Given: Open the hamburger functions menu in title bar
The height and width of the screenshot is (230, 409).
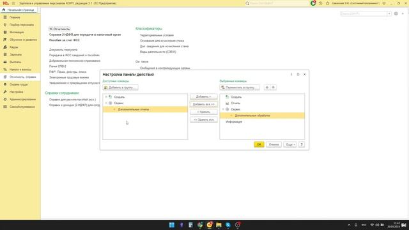Looking at the screenshot, I should [x=13, y=3].
